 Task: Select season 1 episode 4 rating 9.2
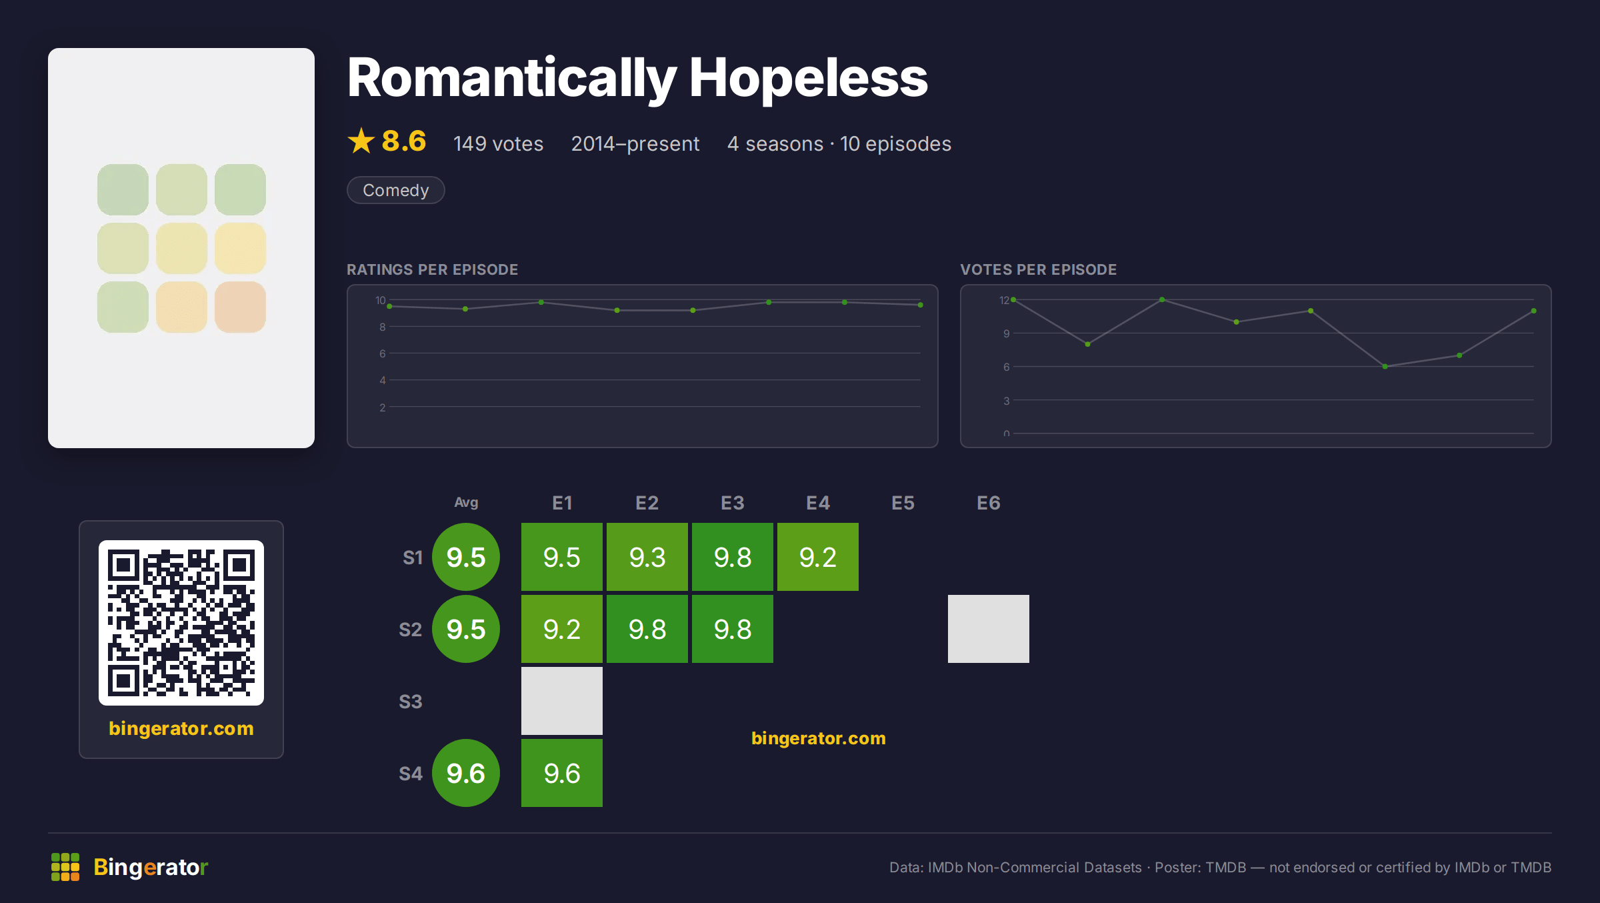coord(818,557)
